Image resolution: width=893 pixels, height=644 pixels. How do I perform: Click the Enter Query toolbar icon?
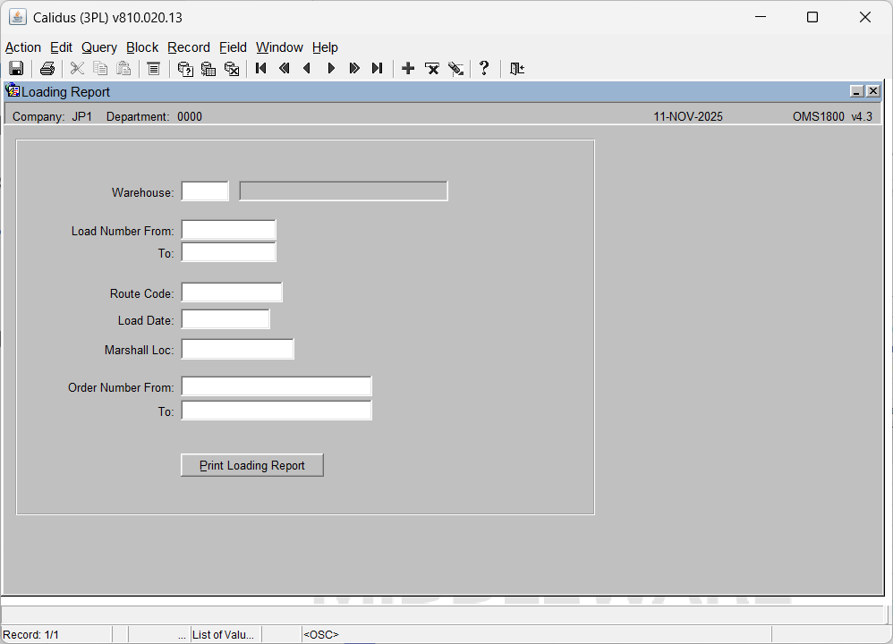(x=185, y=69)
